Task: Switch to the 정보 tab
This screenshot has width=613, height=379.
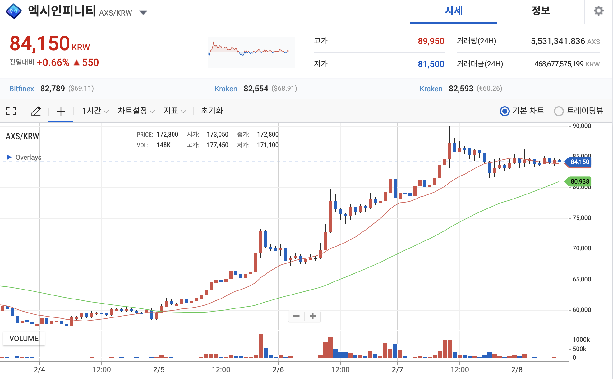Action: click(x=541, y=11)
